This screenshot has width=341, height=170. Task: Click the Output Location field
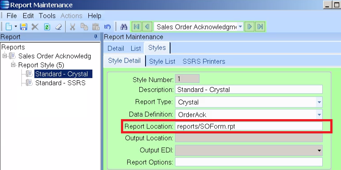point(249,138)
